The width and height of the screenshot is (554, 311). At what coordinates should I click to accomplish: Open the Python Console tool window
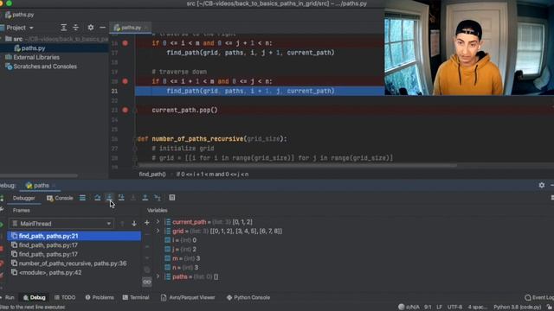coord(248,297)
